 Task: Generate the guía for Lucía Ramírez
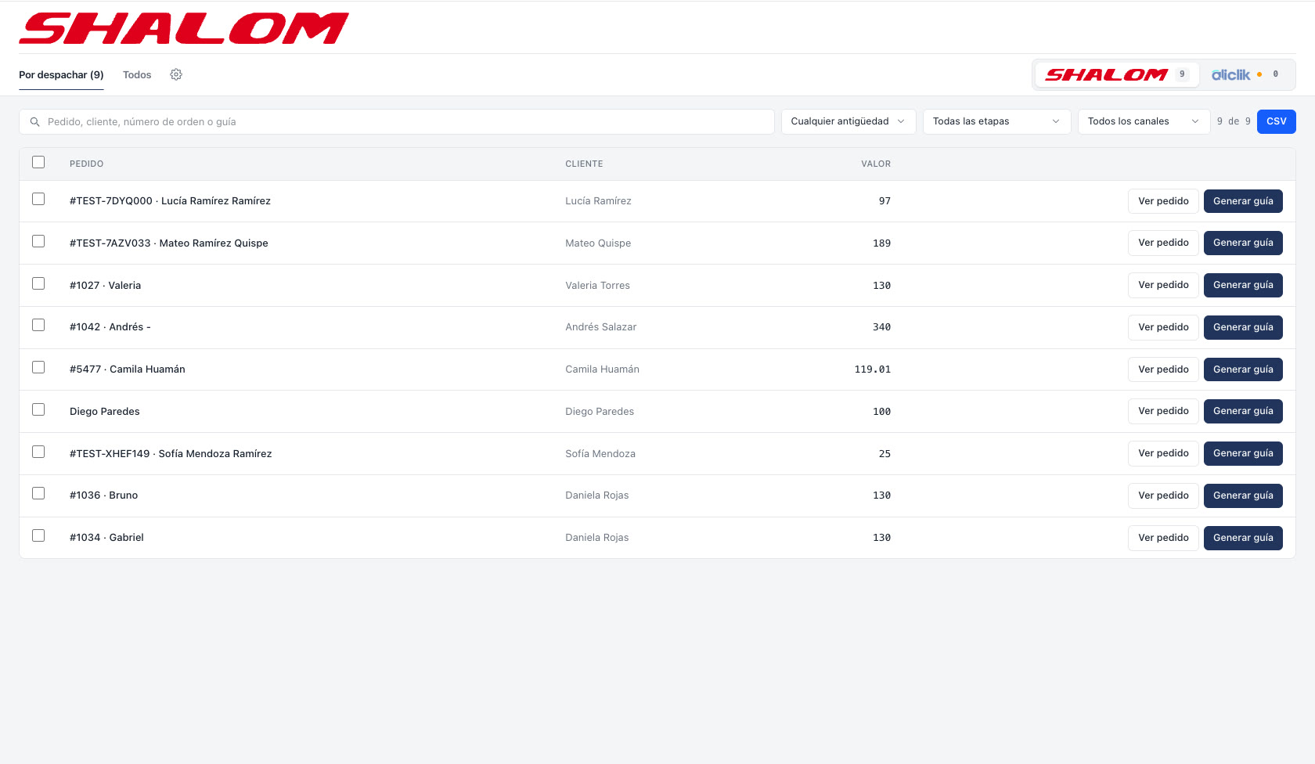(x=1243, y=201)
